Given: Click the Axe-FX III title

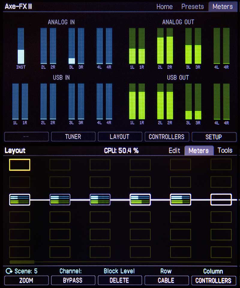Looking at the screenshot, I should click(18, 6).
